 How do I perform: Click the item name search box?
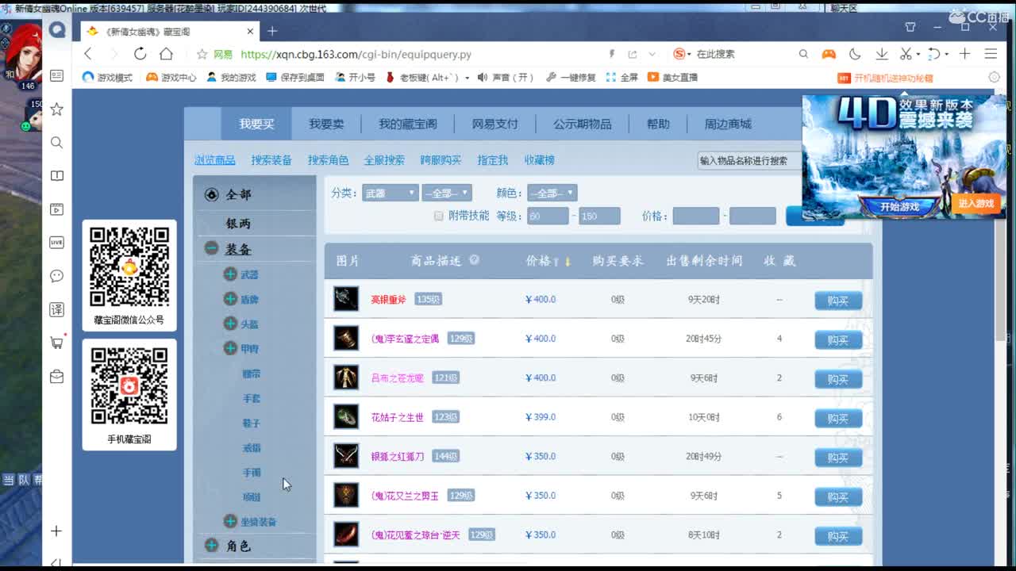(749, 160)
